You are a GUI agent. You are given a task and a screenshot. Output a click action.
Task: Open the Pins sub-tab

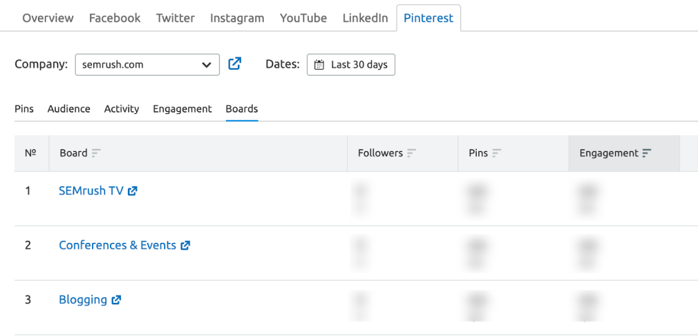24,109
